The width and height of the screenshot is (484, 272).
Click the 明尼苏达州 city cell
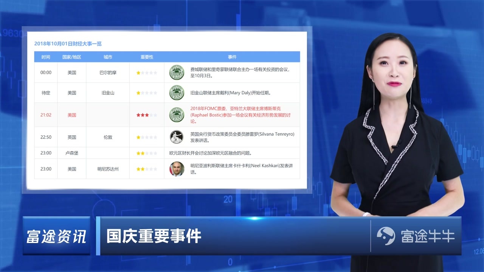[108, 169]
